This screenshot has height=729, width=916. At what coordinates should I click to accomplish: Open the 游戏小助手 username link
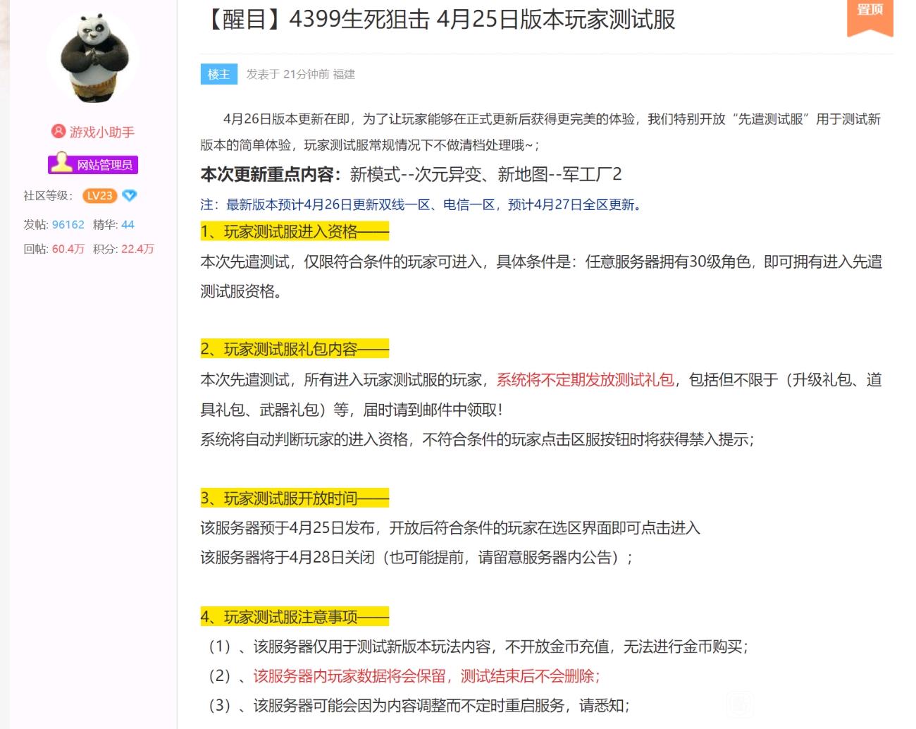coord(101,132)
